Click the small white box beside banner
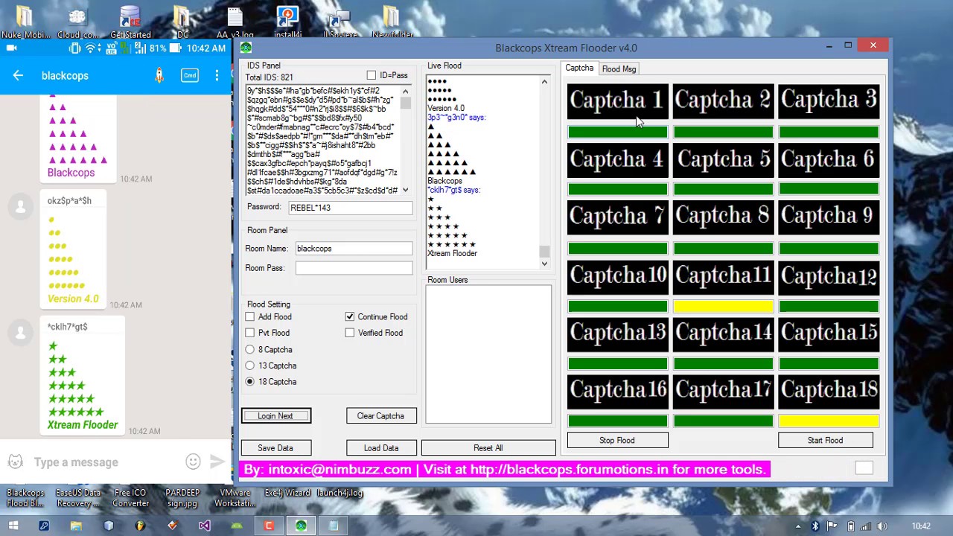This screenshot has height=536, width=953. [x=864, y=468]
